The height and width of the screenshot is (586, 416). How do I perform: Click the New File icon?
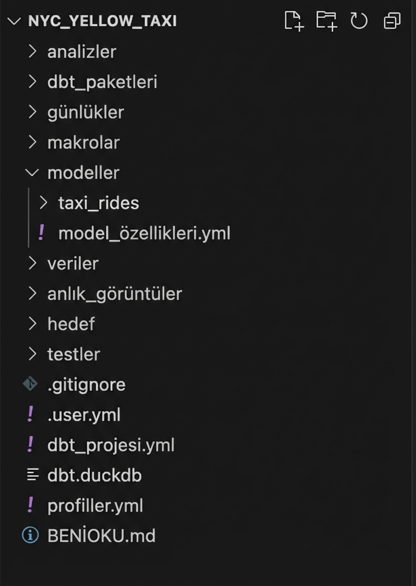click(x=294, y=21)
